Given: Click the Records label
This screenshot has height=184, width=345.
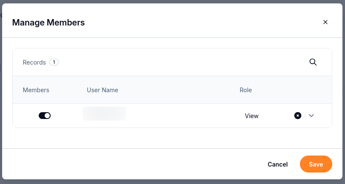Looking at the screenshot, I should pyautogui.click(x=34, y=62).
